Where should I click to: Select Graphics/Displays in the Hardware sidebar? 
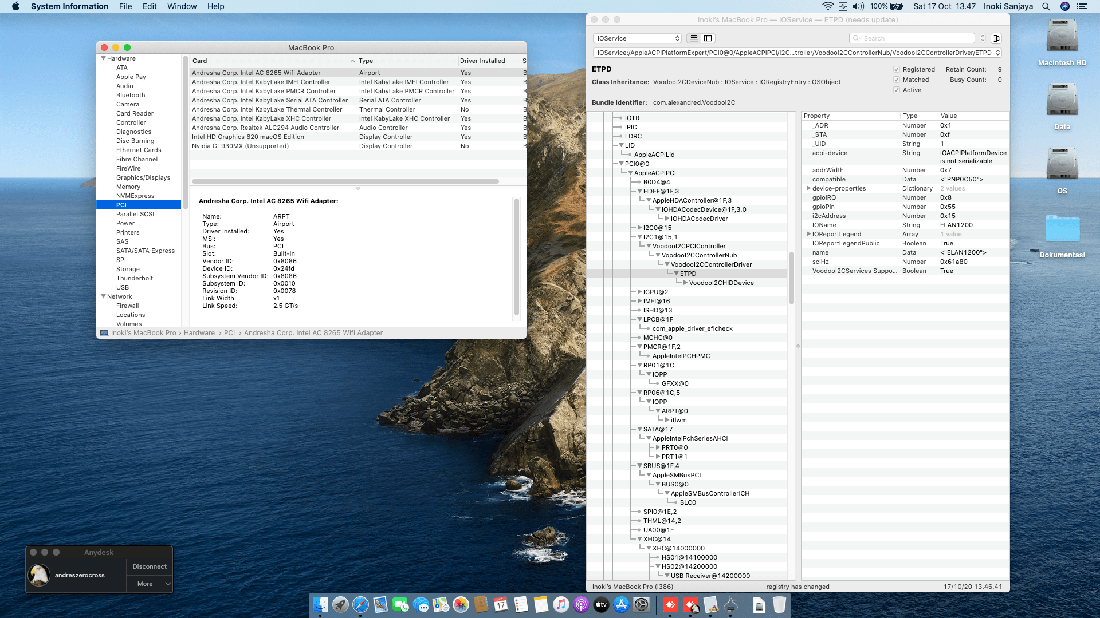pos(143,177)
